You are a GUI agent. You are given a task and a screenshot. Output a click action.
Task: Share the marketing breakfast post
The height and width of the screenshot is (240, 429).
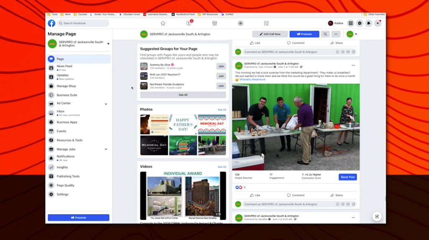click(x=336, y=196)
